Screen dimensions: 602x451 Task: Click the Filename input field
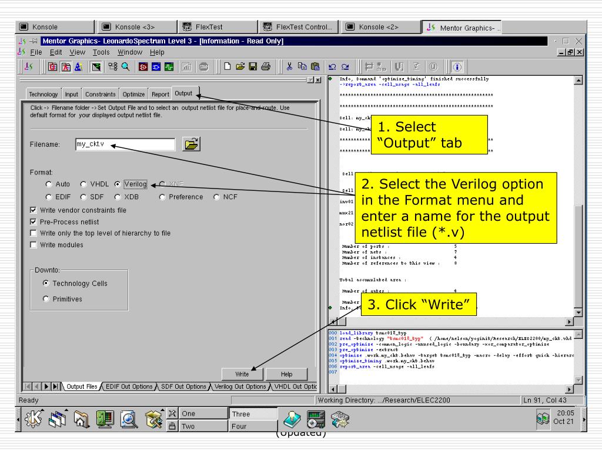[125, 144]
